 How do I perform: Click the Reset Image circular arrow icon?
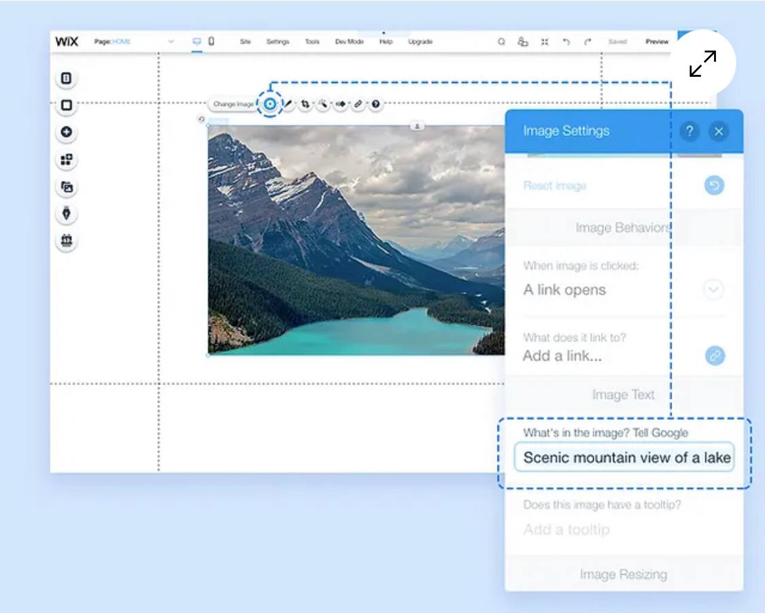tap(714, 186)
